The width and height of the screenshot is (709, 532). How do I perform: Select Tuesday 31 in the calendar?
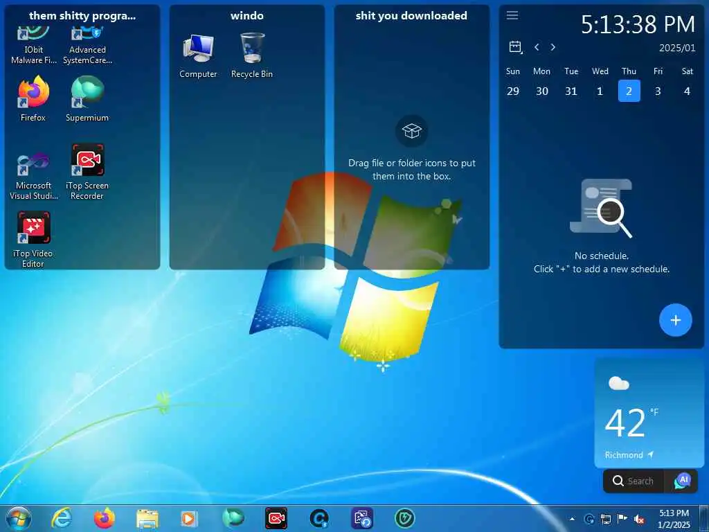[x=571, y=91]
